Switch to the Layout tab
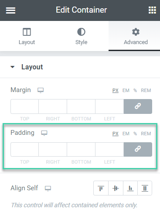Viewport: 160px width, 216px height. 27,36
